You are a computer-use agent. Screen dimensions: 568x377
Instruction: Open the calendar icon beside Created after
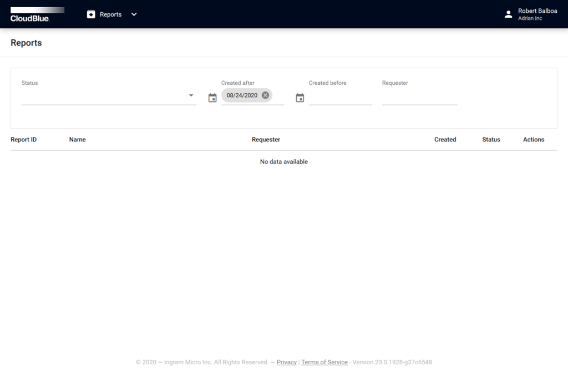click(x=212, y=97)
